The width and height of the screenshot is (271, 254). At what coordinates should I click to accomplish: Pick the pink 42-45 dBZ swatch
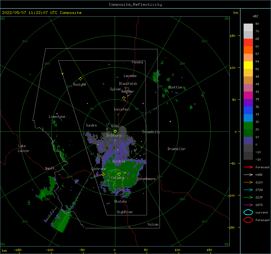(x=248, y=88)
